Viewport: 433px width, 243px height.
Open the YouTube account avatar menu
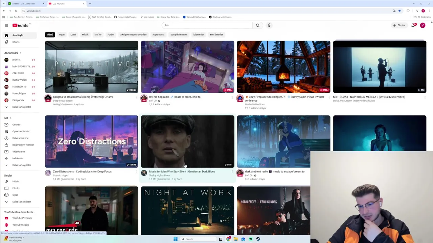(423, 25)
